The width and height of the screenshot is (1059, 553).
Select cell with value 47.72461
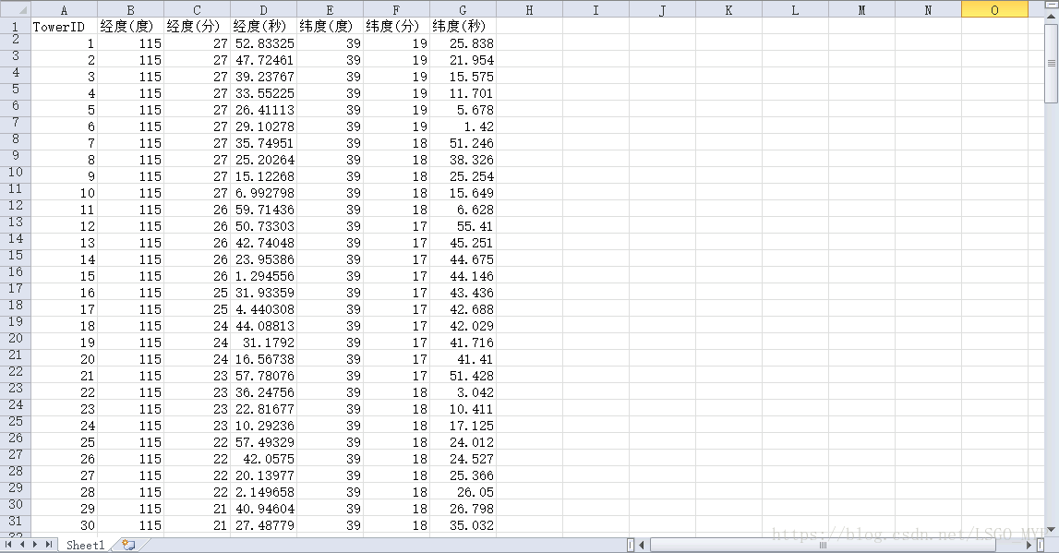coord(263,60)
